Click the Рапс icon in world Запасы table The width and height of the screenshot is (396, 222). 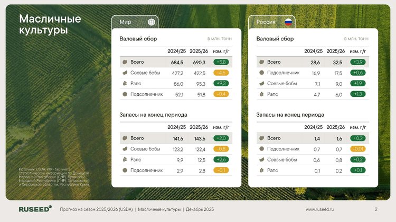(125, 159)
